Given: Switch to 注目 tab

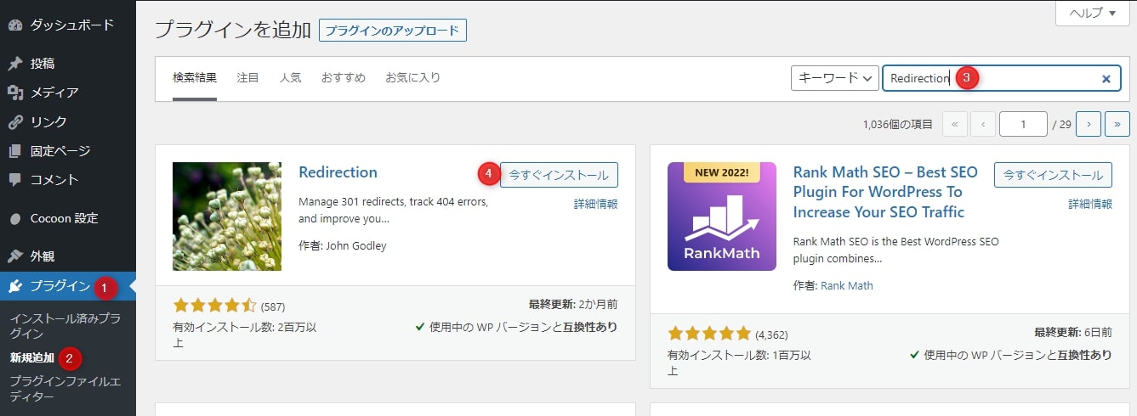Looking at the screenshot, I should 247,78.
